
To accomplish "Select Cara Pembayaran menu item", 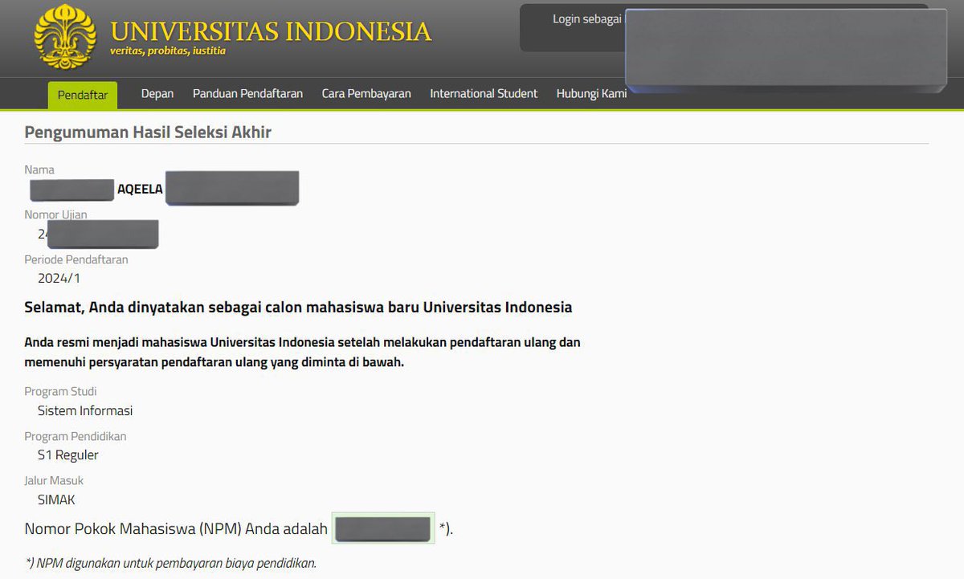I will [366, 94].
